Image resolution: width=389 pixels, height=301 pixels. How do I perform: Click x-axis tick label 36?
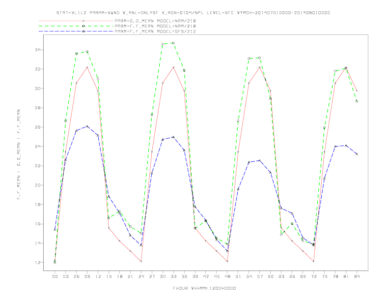tap(184, 276)
